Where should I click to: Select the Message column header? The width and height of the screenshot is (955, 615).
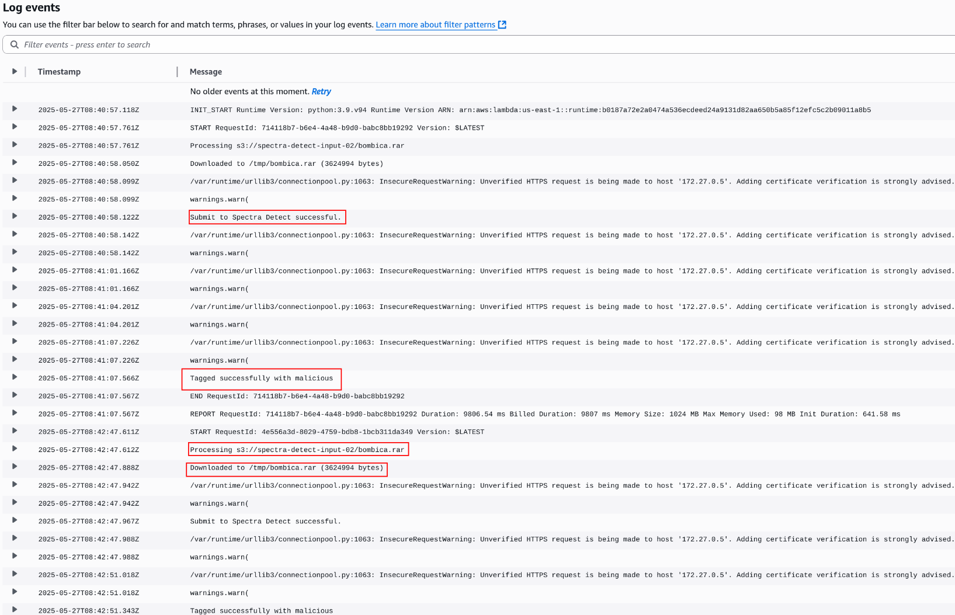pyautogui.click(x=206, y=72)
